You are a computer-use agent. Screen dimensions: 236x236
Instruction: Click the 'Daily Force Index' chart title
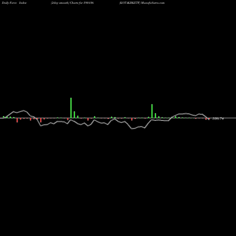pyautogui.click(x=14, y=3)
